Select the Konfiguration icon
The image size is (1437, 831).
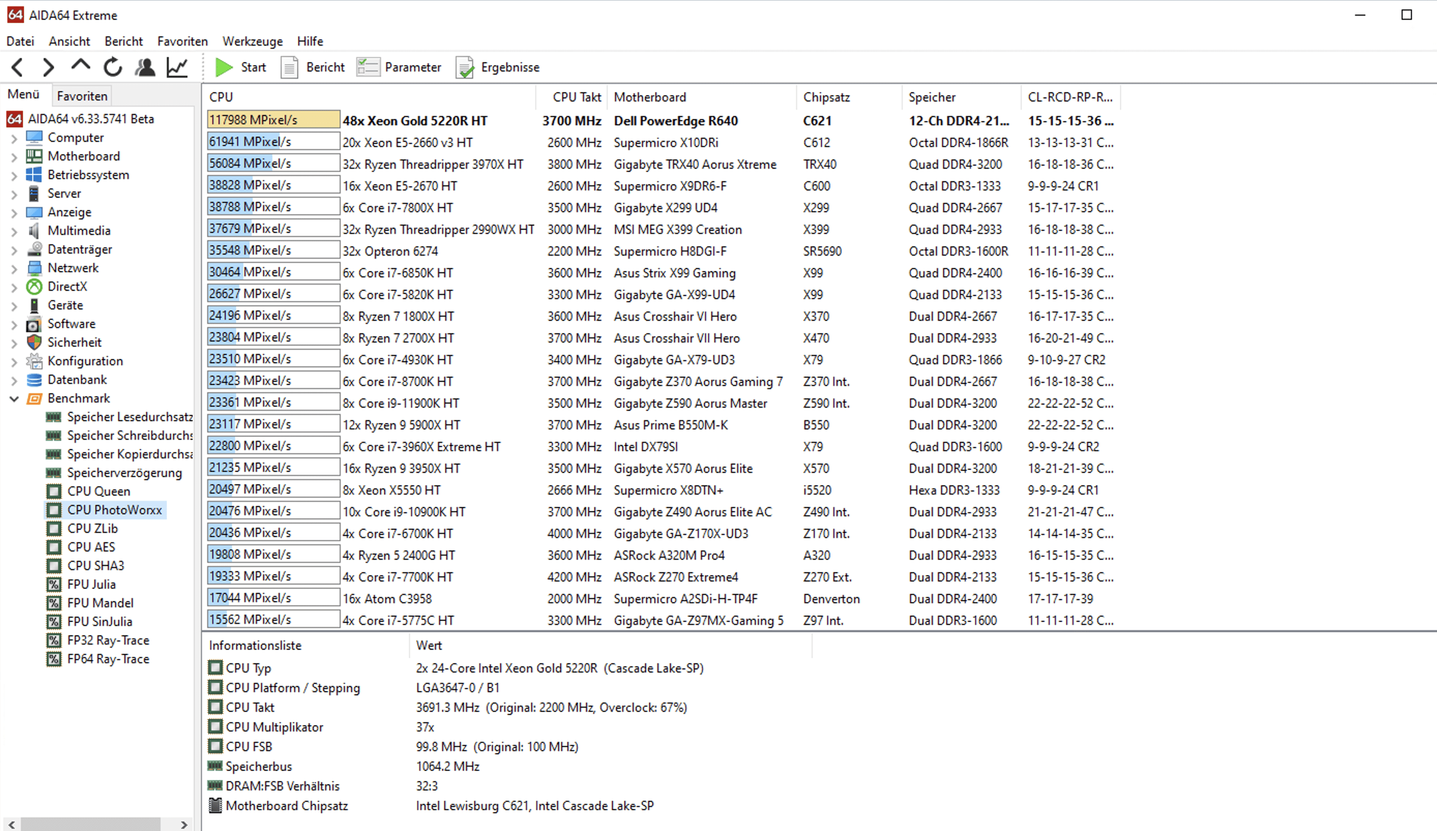[34, 361]
